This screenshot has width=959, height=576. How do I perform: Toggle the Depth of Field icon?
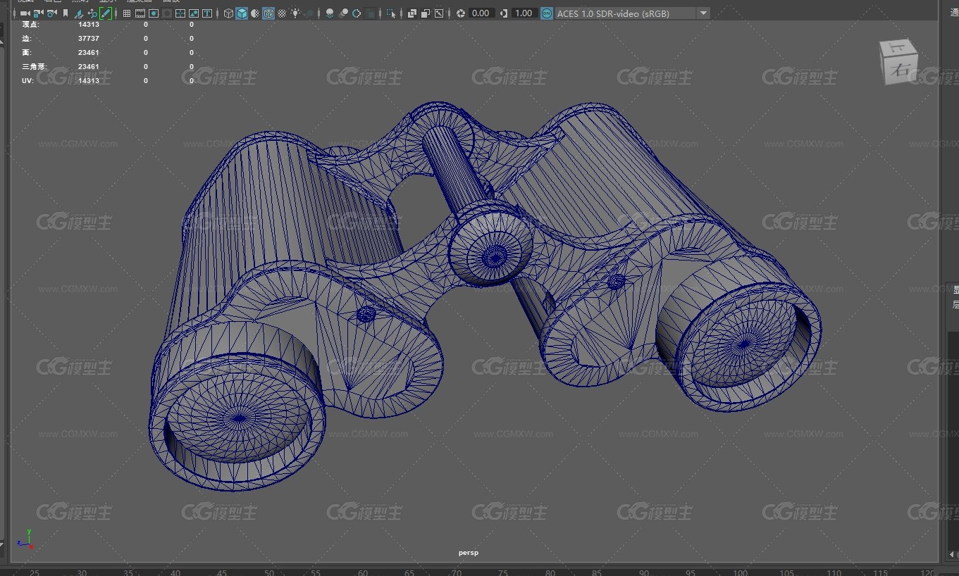click(370, 13)
